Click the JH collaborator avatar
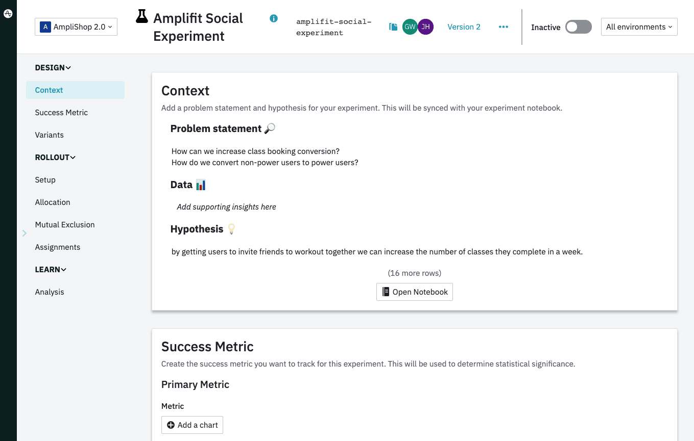The image size is (694, 441). point(424,27)
